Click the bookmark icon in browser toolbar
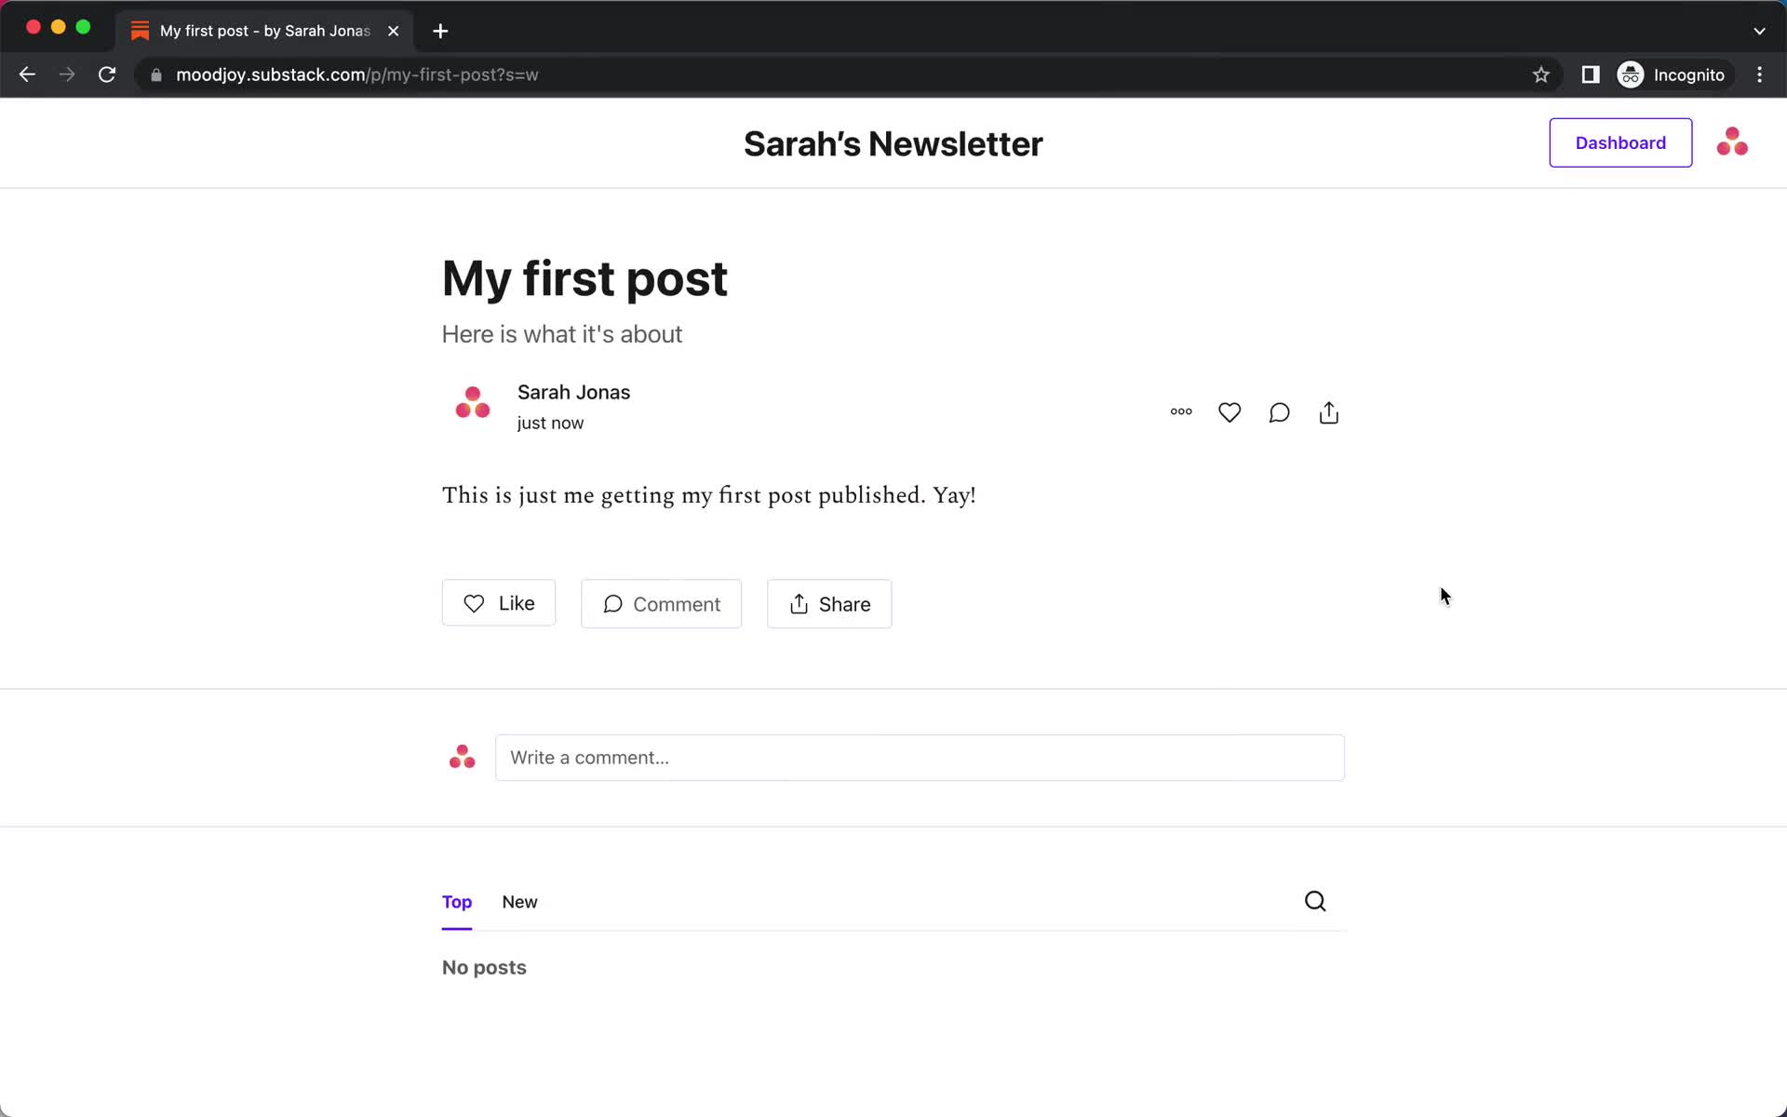1787x1117 pixels. (x=1541, y=74)
